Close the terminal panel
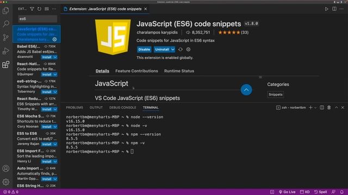This screenshot has width=348, height=195. tap(343, 107)
